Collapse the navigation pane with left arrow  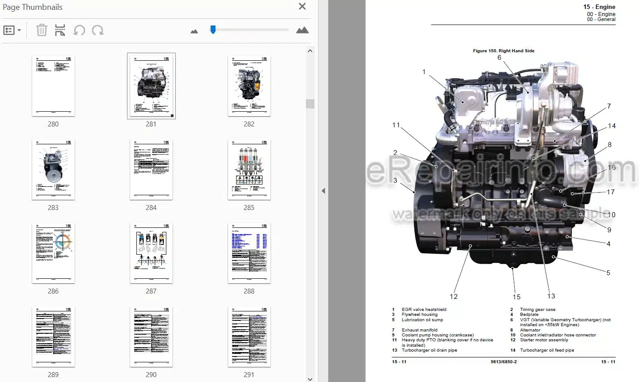pos(323,191)
